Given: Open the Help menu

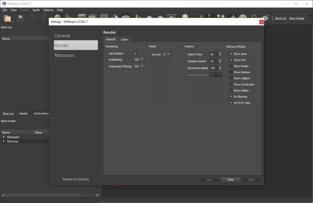Looking at the screenshot, I should [60, 10].
